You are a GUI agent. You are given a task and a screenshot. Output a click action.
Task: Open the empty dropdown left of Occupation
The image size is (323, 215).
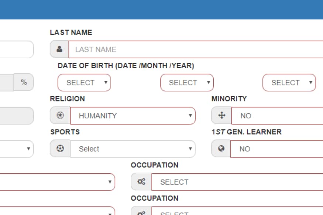coord(57,182)
